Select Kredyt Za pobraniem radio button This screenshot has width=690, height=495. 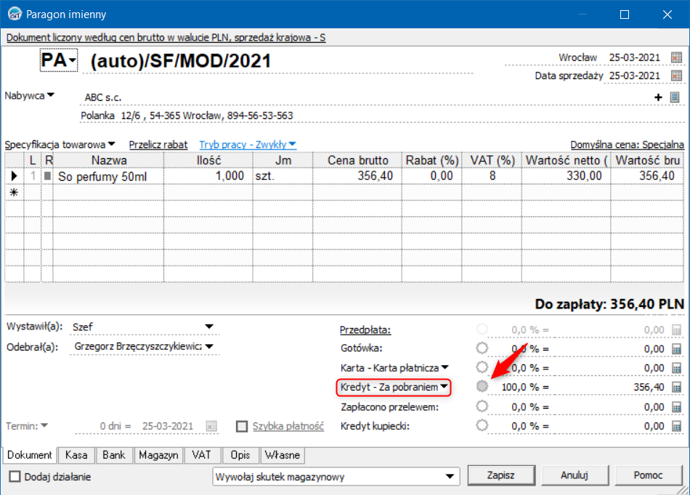pyautogui.click(x=482, y=386)
